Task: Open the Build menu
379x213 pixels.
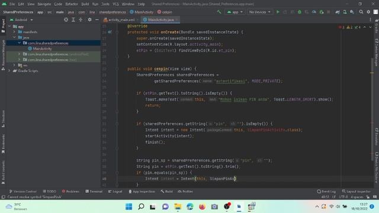Action: 85,4
